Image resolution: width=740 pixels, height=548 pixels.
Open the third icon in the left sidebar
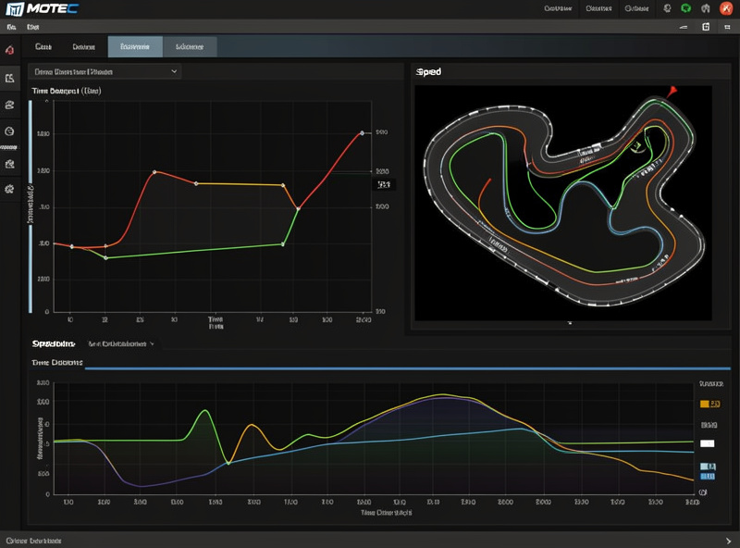9,105
